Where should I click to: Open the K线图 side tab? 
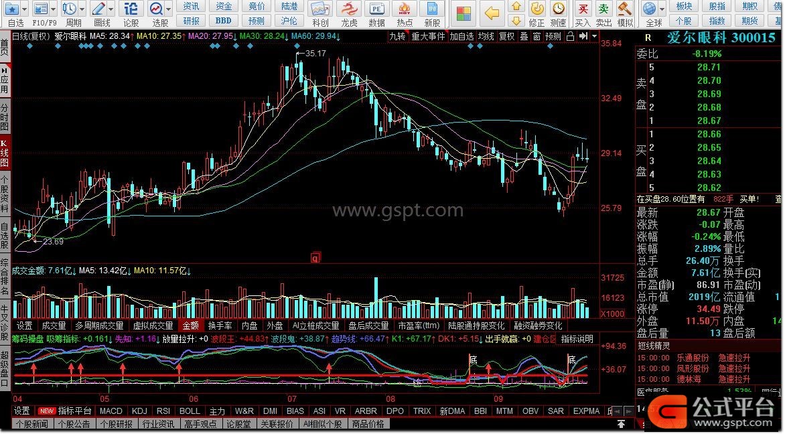pyautogui.click(x=5, y=153)
